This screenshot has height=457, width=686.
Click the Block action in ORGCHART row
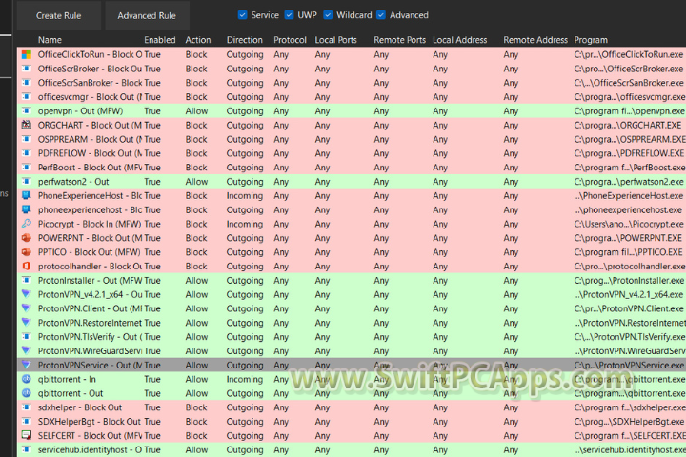(196, 125)
